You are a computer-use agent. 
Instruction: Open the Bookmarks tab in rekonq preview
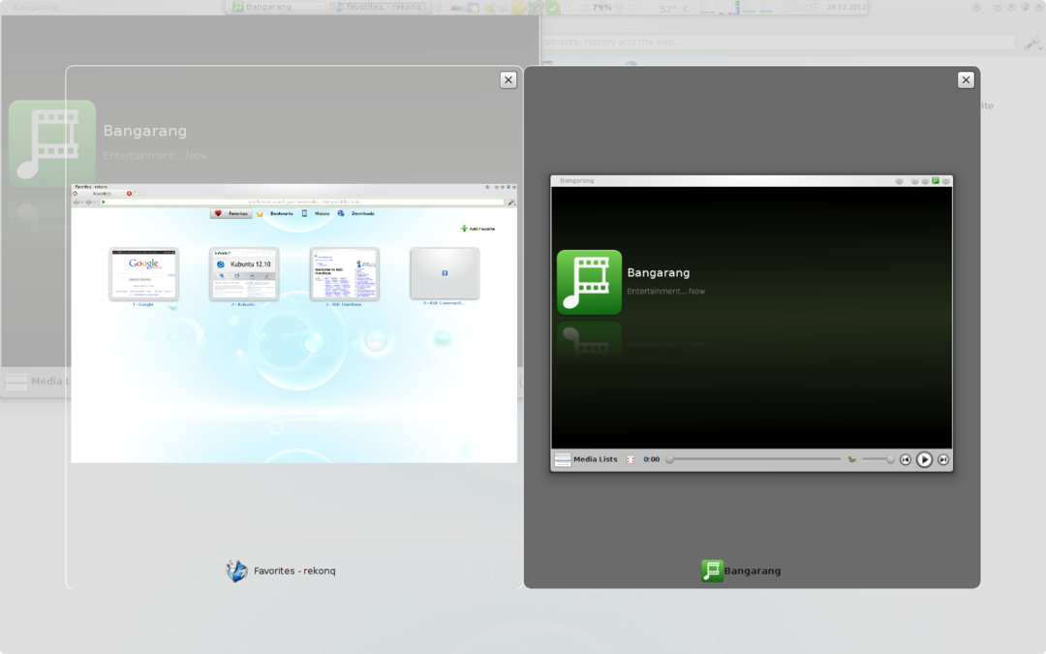[275, 213]
